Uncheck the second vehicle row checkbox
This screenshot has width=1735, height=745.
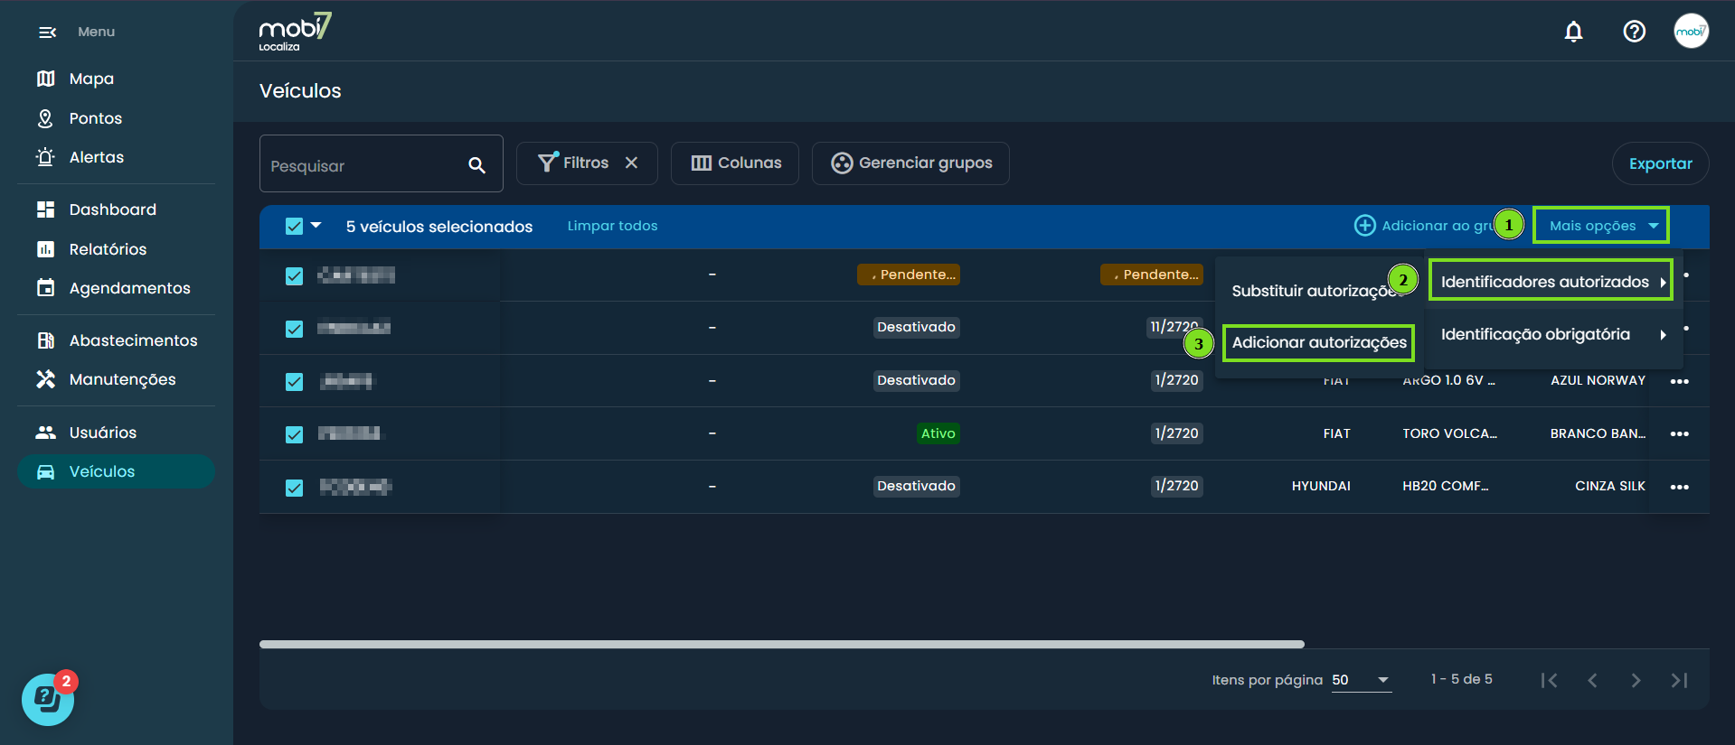pyautogui.click(x=294, y=329)
